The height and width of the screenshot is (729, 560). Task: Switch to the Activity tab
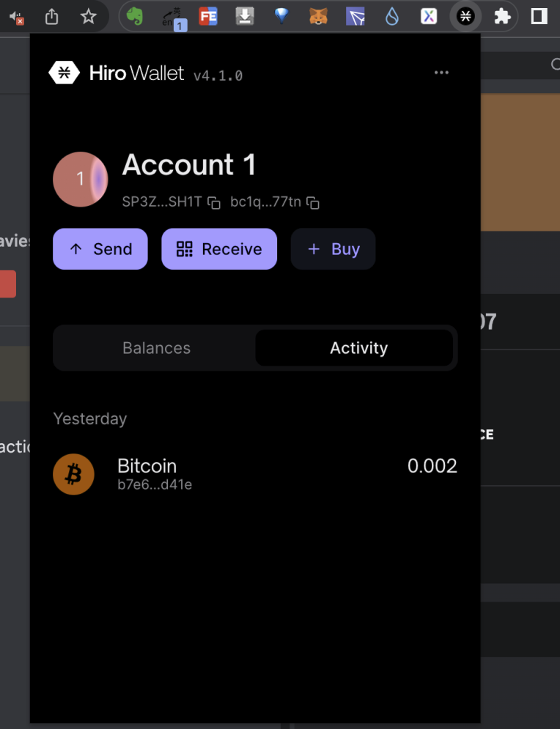coord(358,348)
